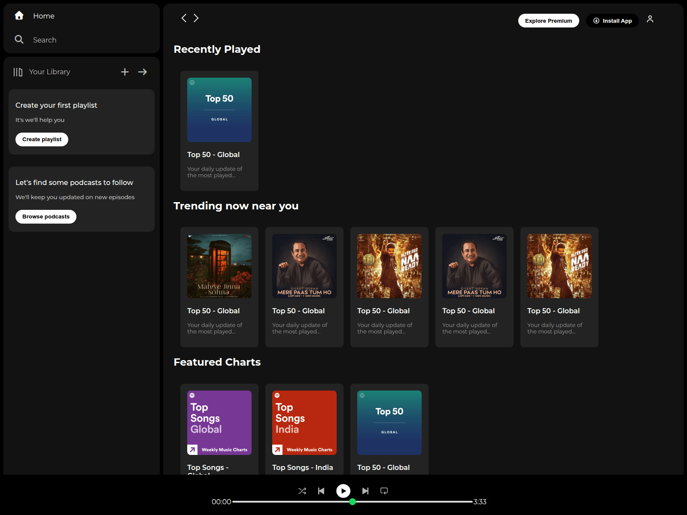
Task: Click Let's find some podcasts to follow
Action: (x=74, y=182)
